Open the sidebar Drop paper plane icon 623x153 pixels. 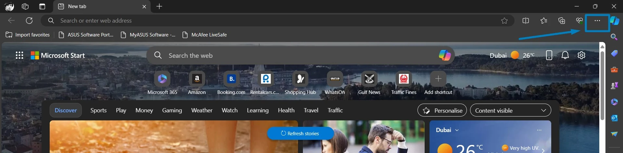614,134
